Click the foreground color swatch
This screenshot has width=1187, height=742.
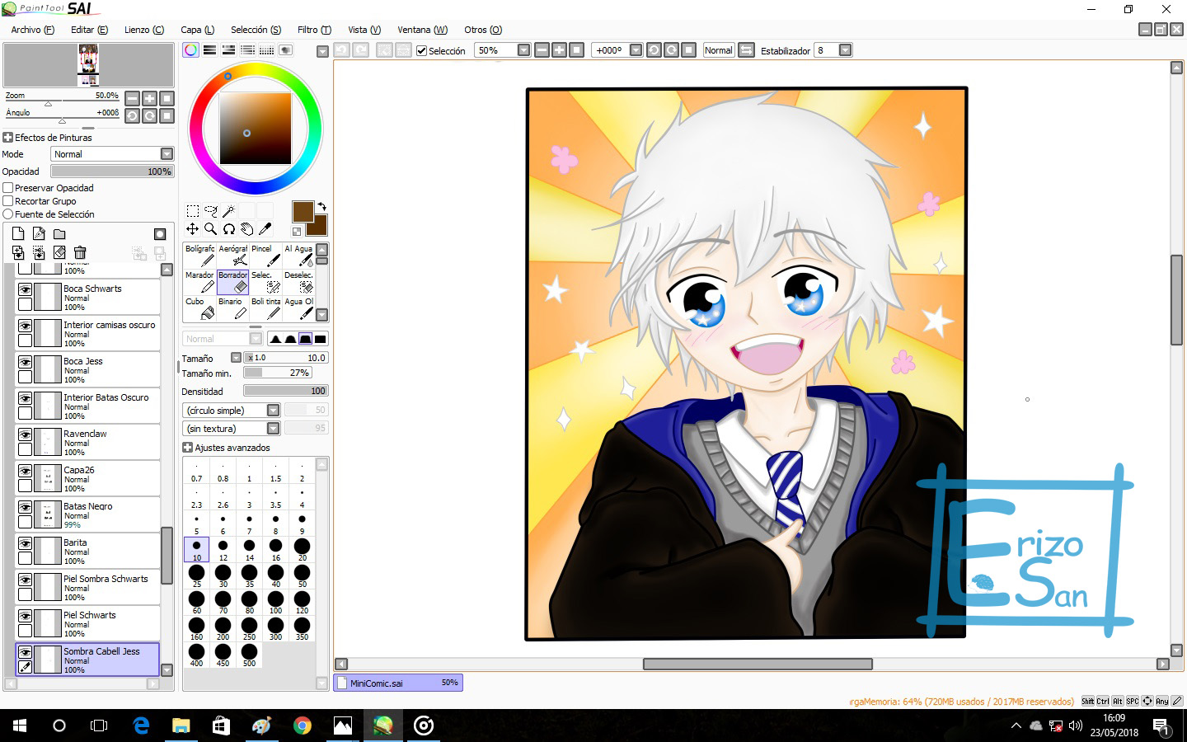pos(303,211)
